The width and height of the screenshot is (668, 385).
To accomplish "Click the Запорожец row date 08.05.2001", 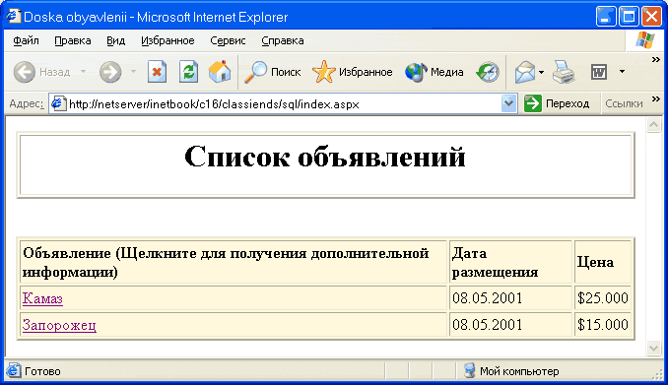I will pyautogui.click(x=510, y=325).
